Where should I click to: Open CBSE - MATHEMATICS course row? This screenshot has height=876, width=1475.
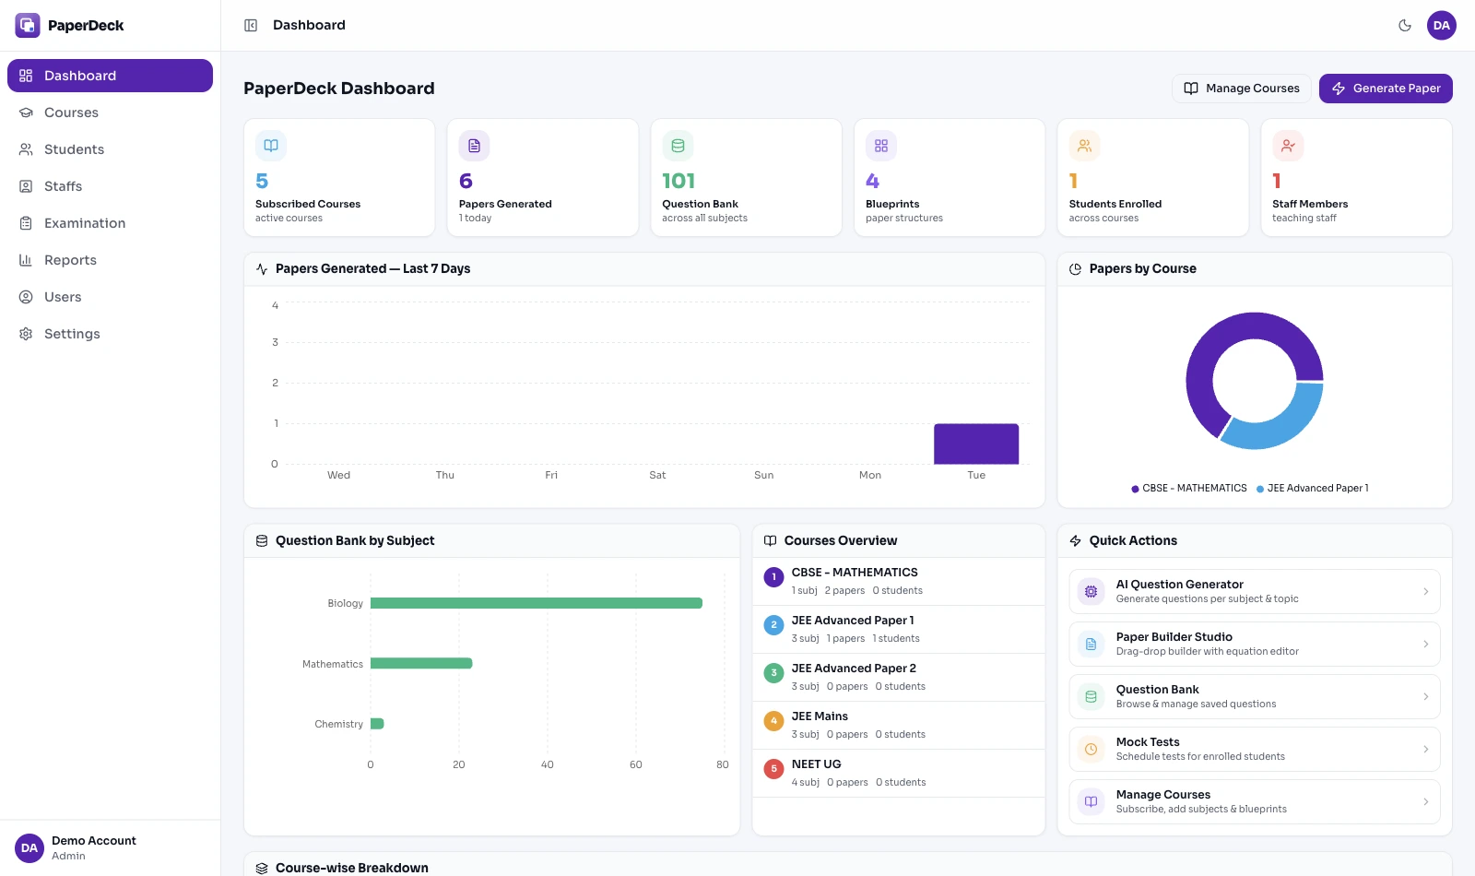[x=899, y=581]
